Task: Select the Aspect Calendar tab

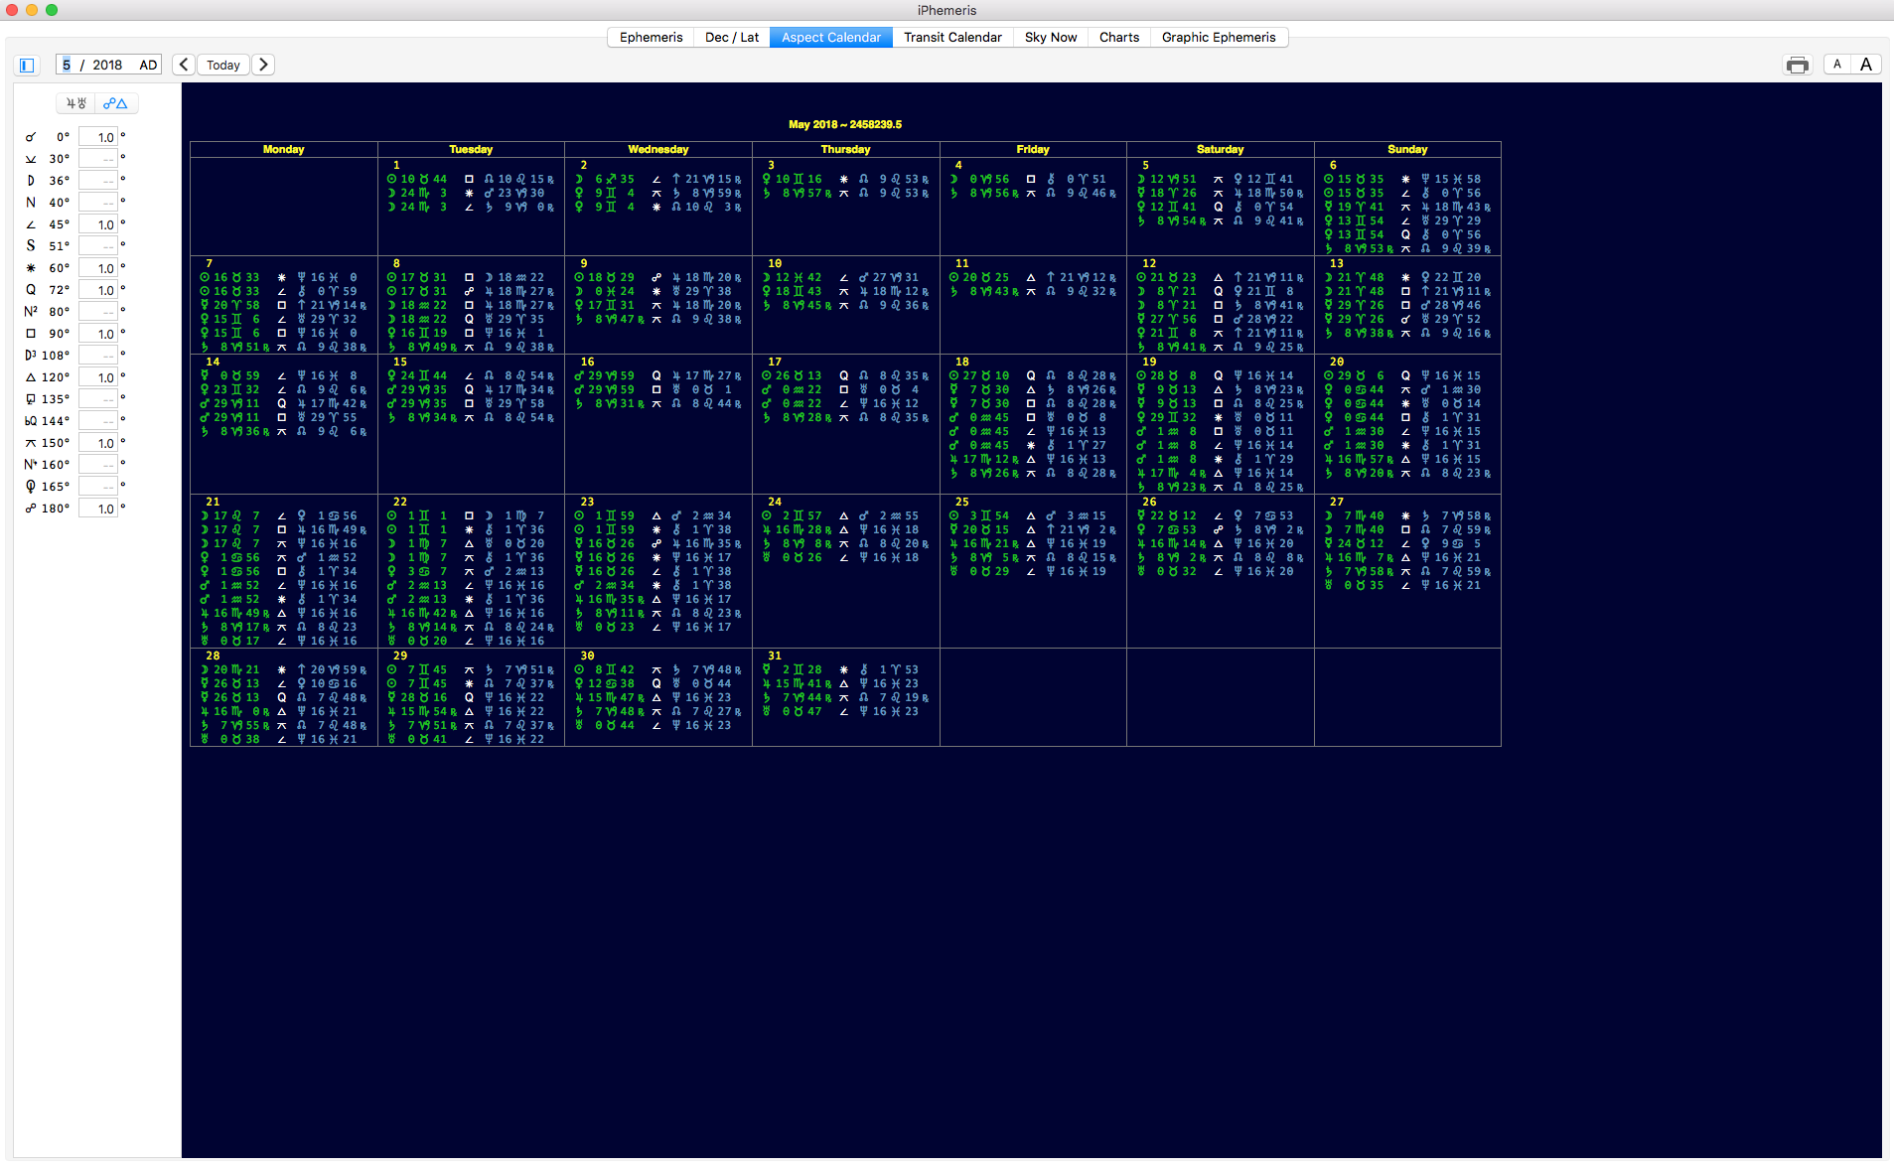Action: pyautogui.click(x=831, y=37)
